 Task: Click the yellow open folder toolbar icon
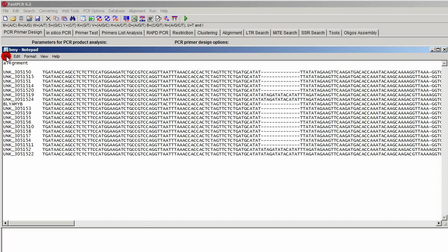[x=13, y=19]
